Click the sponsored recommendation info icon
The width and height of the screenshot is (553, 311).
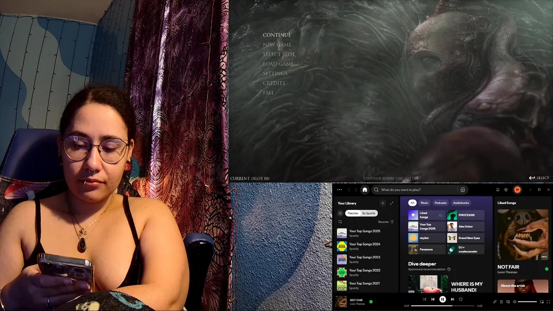448,269
